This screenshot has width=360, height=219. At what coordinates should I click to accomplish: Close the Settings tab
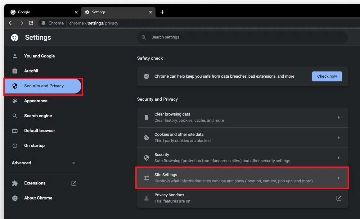click(151, 12)
